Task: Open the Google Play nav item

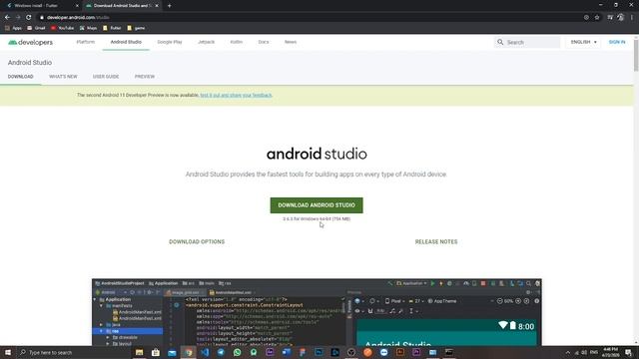Action: point(170,42)
